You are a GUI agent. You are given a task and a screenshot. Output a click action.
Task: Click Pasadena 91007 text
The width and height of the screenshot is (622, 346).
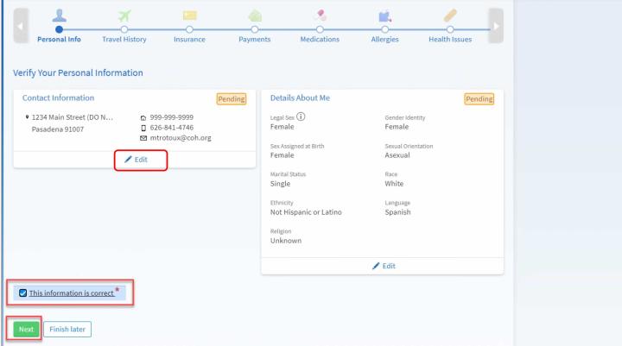point(58,129)
